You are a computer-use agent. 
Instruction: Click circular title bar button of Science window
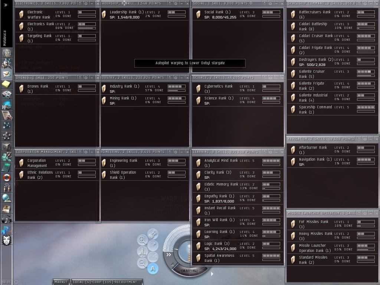tap(270, 78)
